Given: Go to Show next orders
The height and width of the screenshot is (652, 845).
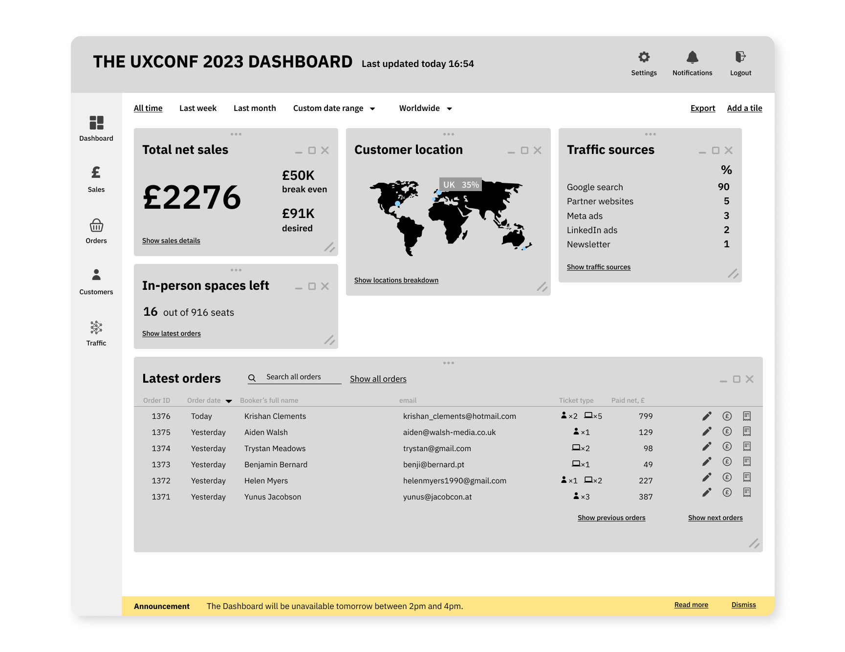Looking at the screenshot, I should 715,518.
